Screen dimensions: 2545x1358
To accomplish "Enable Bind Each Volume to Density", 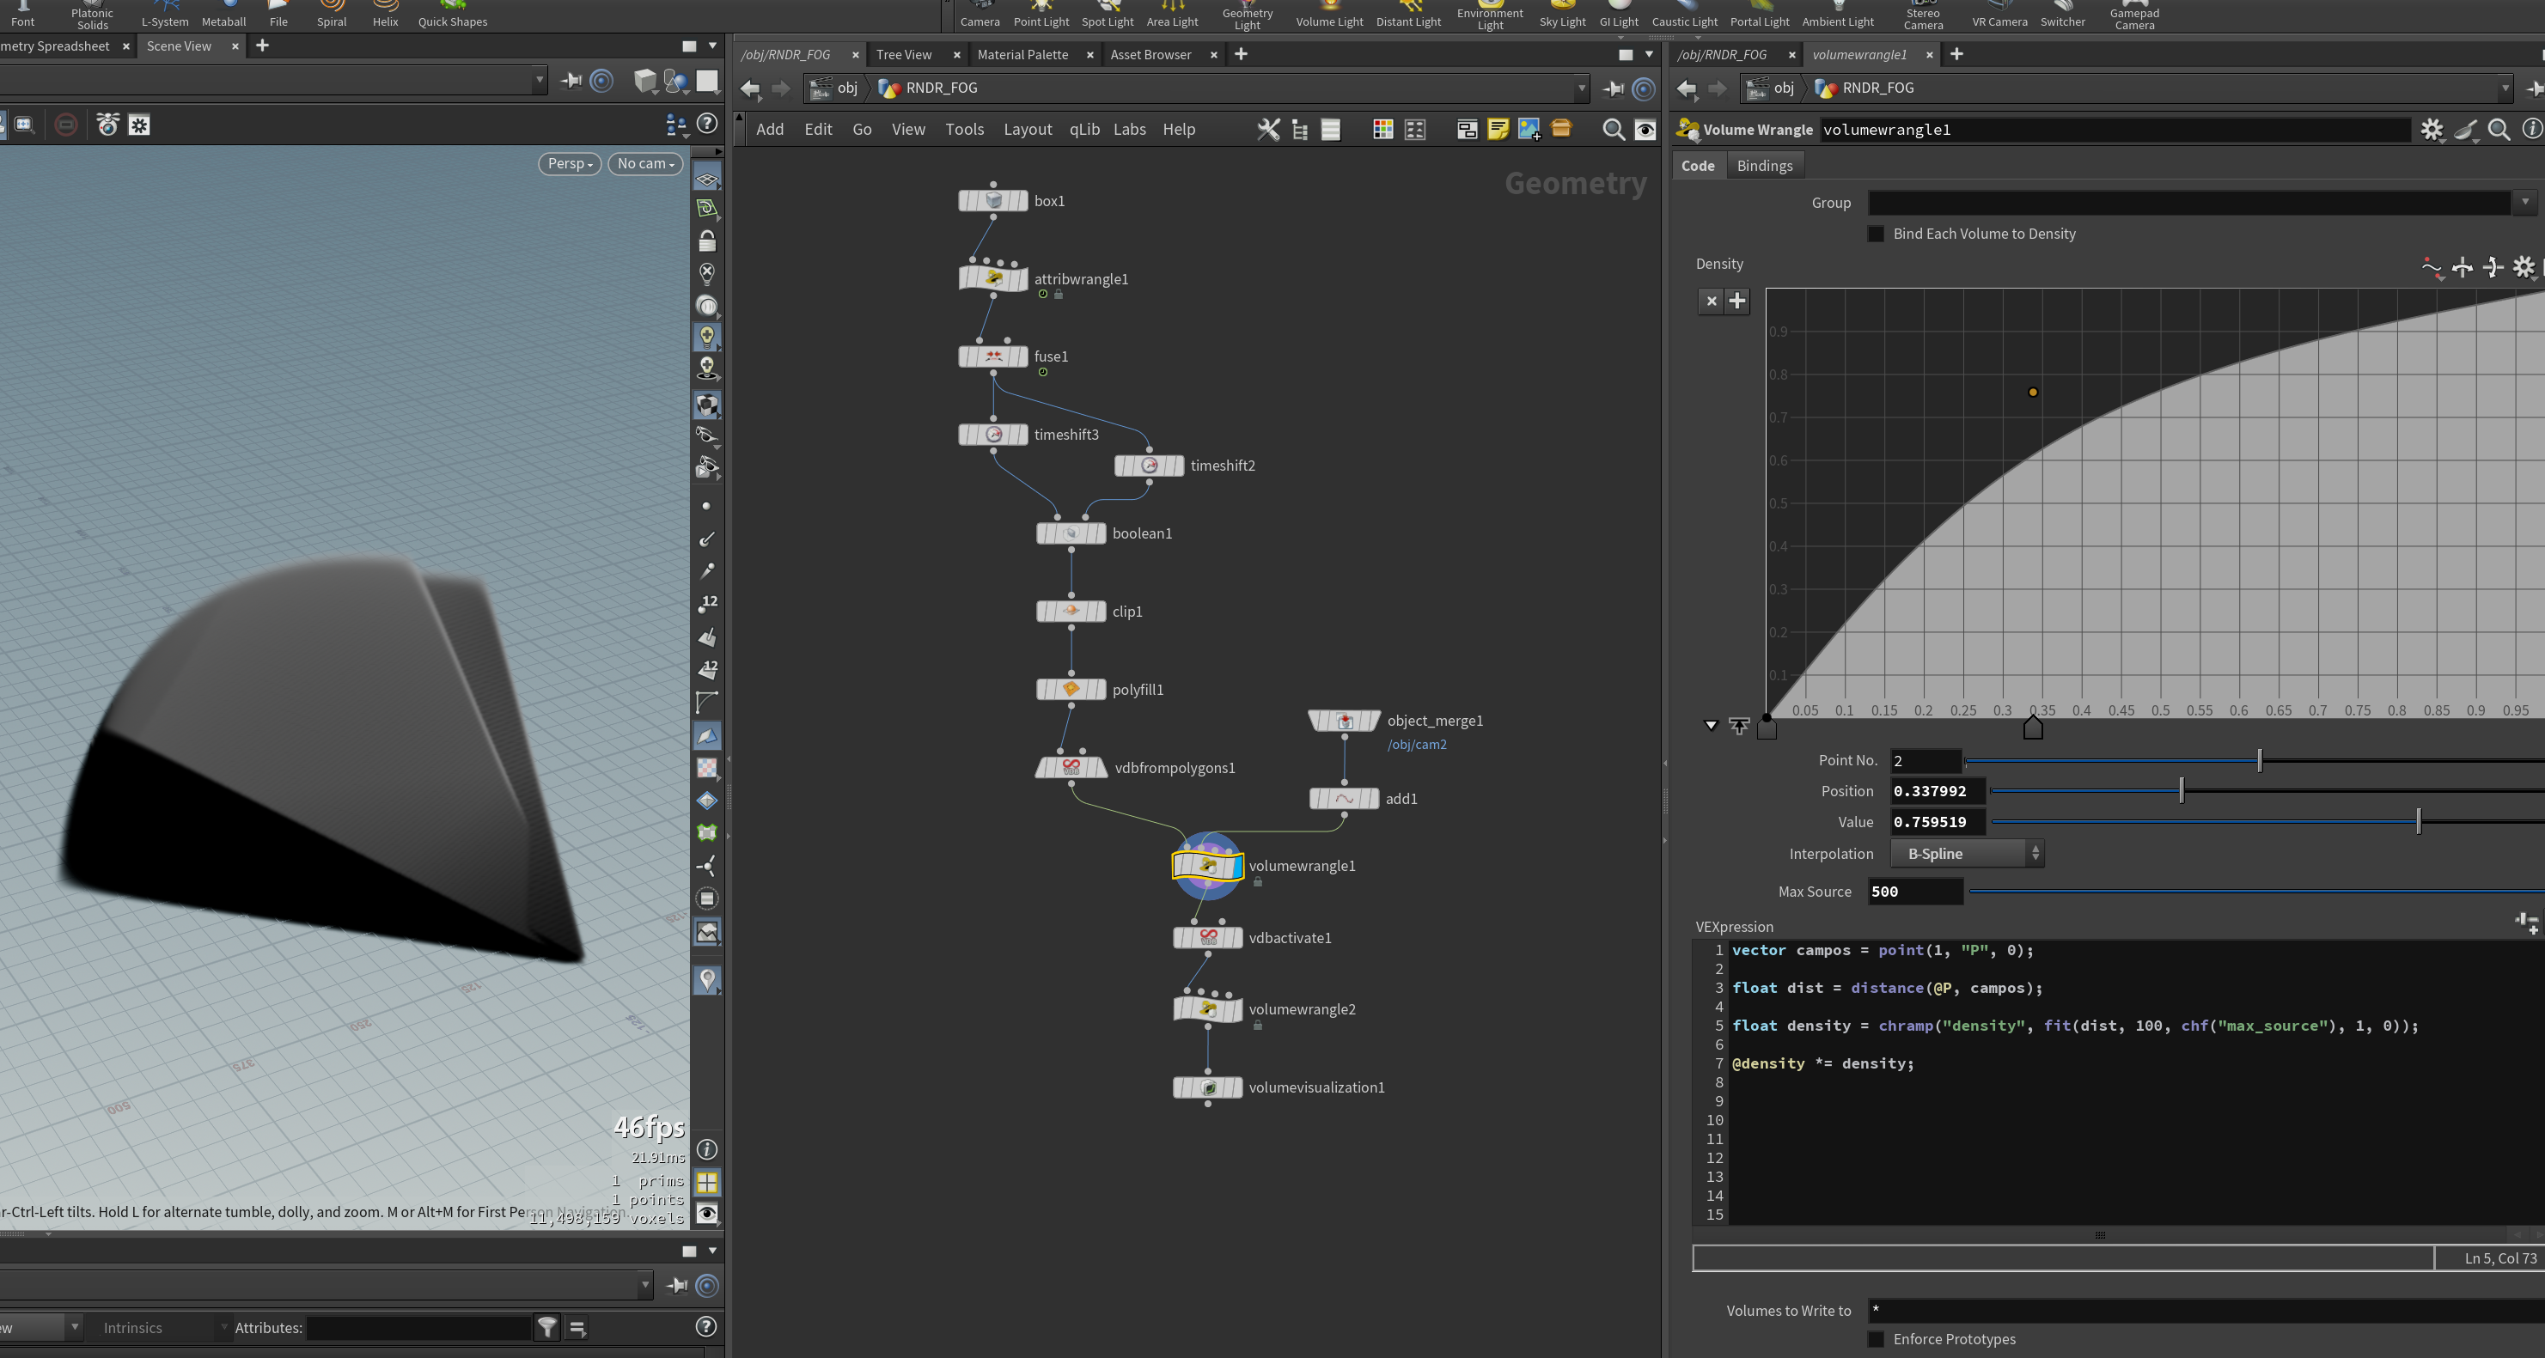I will pos(1875,234).
